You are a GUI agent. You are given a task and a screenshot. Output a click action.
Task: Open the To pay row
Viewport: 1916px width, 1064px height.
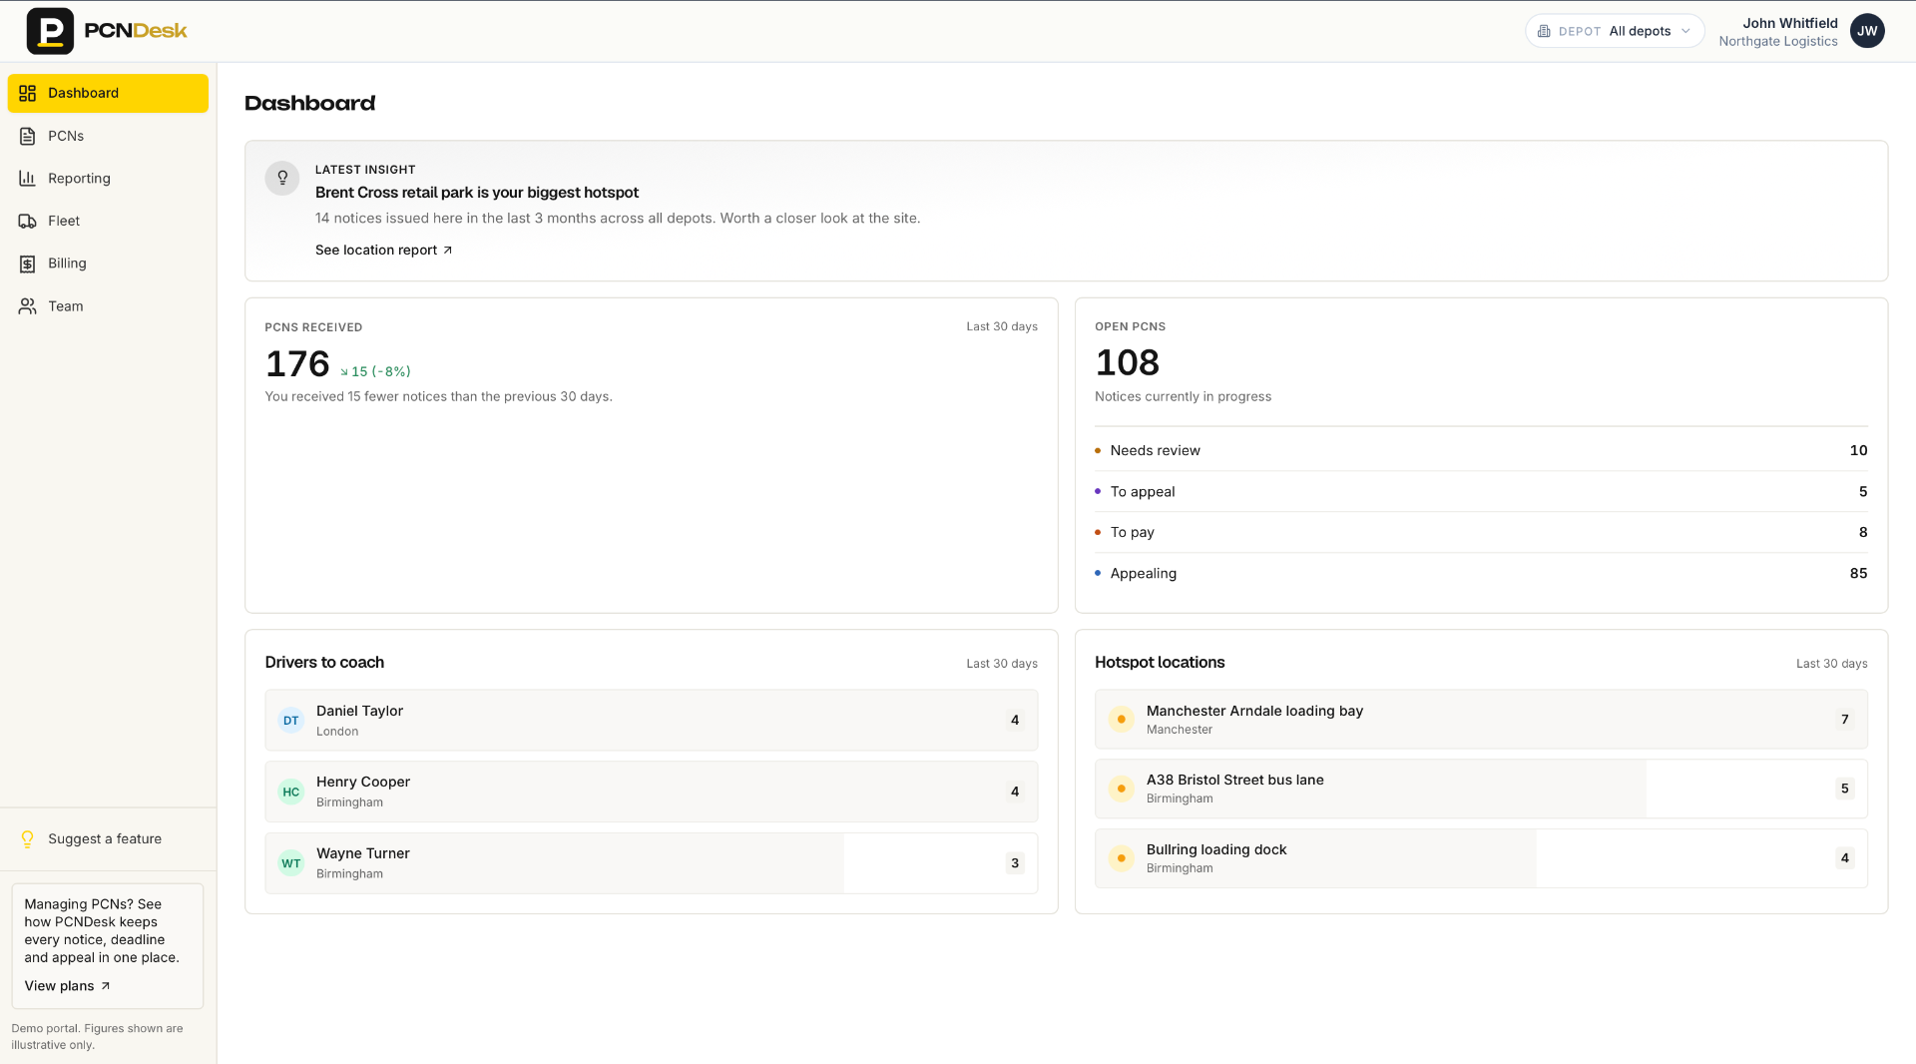pos(1481,532)
